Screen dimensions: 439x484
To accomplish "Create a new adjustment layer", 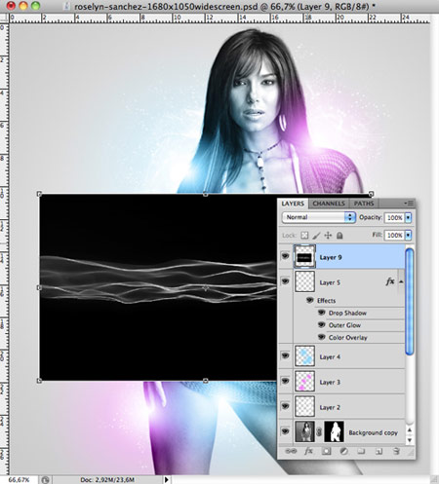I will click(x=343, y=451).
